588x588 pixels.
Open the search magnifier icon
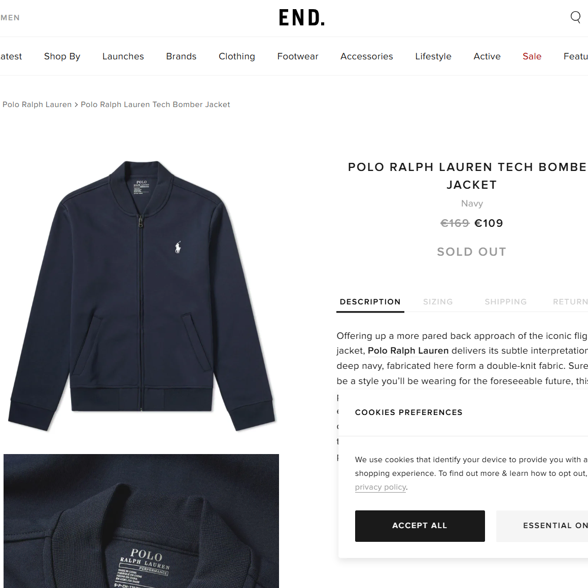[575, 17]
